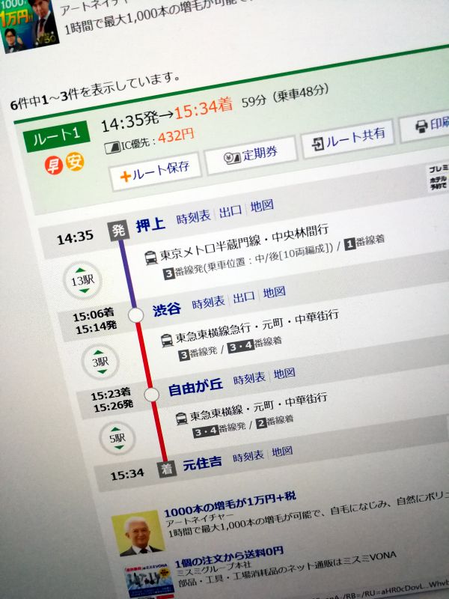Open the 押上 station link
449x599 pixels.
point(150,225)
